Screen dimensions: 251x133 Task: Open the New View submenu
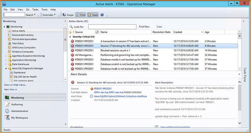pos(10,90)
